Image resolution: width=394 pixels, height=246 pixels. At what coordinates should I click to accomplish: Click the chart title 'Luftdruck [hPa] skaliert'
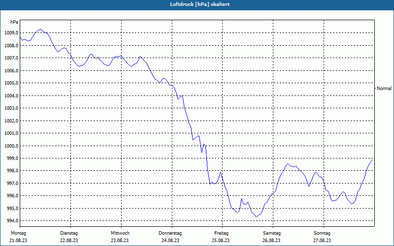[200, 4]
